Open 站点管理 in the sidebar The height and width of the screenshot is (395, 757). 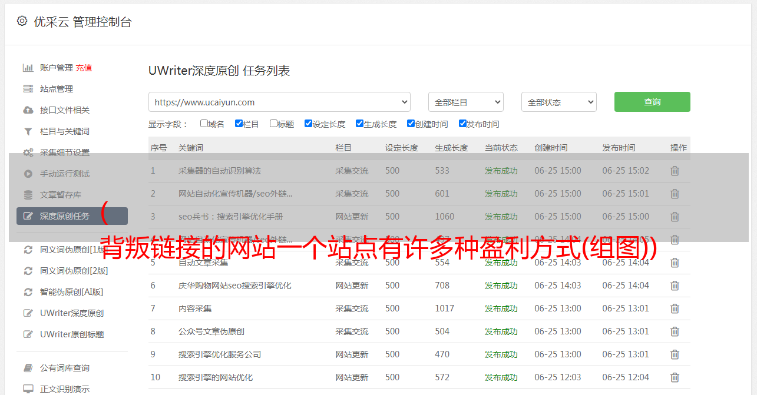(x=57, y=89)
